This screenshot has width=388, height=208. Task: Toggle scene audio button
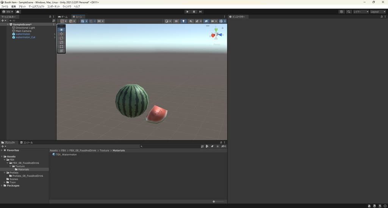(x=191, y=21)
